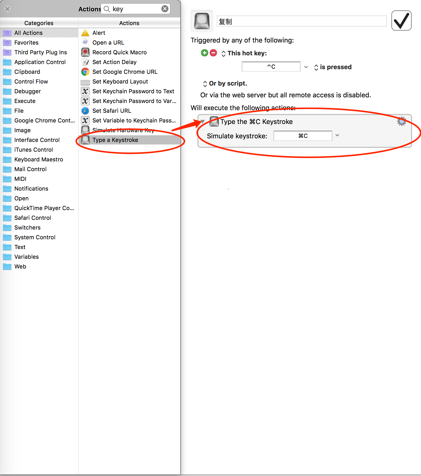Open the hot key ^C dropdown arrow

point(306,67)
